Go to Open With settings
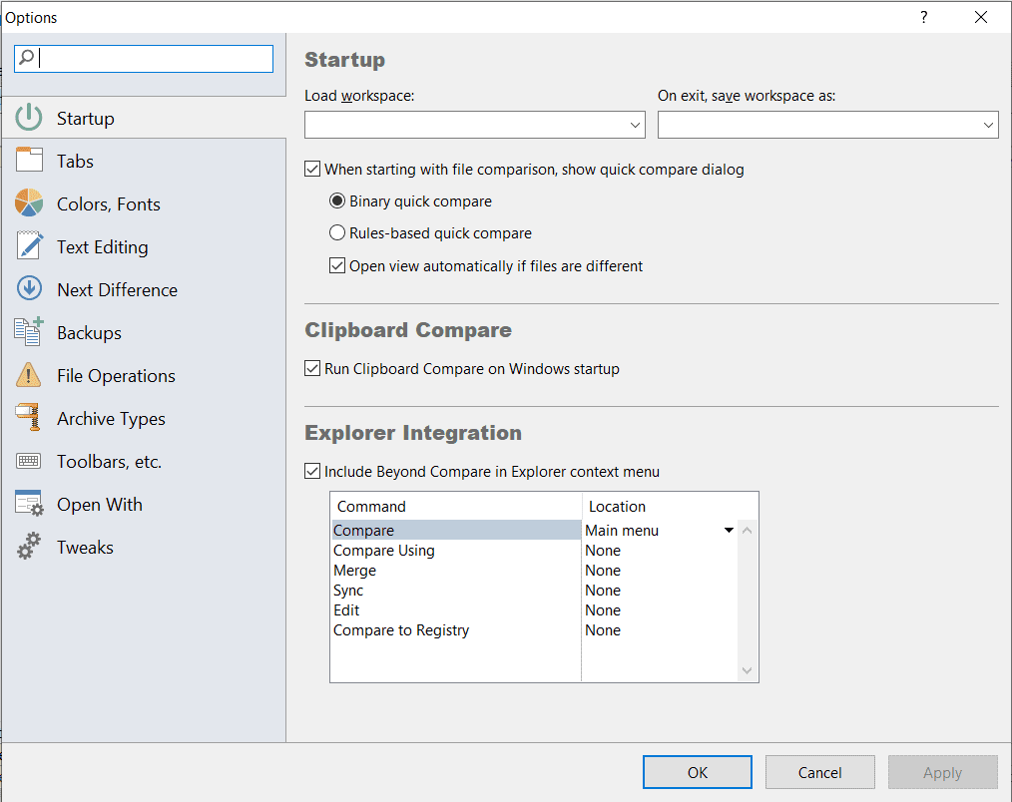Viewport: 1012px width, 802px height. [144, 504]
